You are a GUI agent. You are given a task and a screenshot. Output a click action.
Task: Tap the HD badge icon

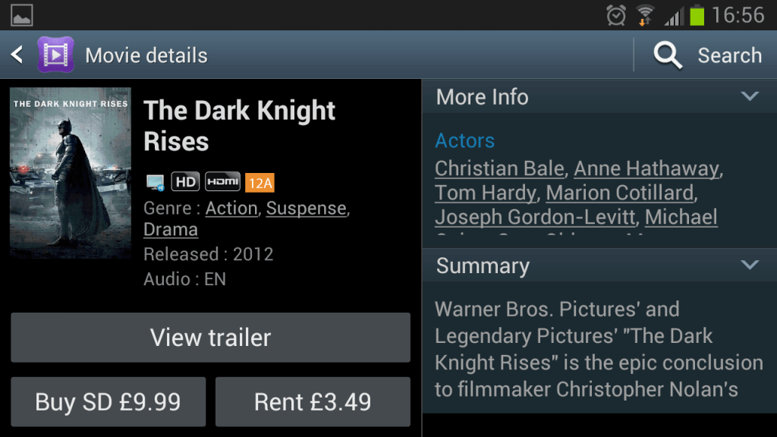(x=185, y=182)
